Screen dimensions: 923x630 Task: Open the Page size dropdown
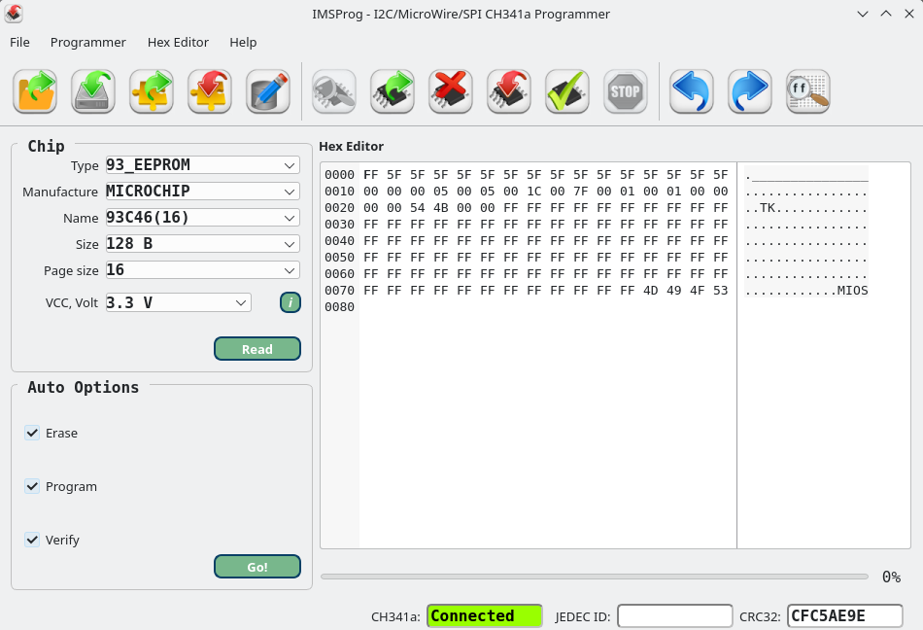click(202, 270)
